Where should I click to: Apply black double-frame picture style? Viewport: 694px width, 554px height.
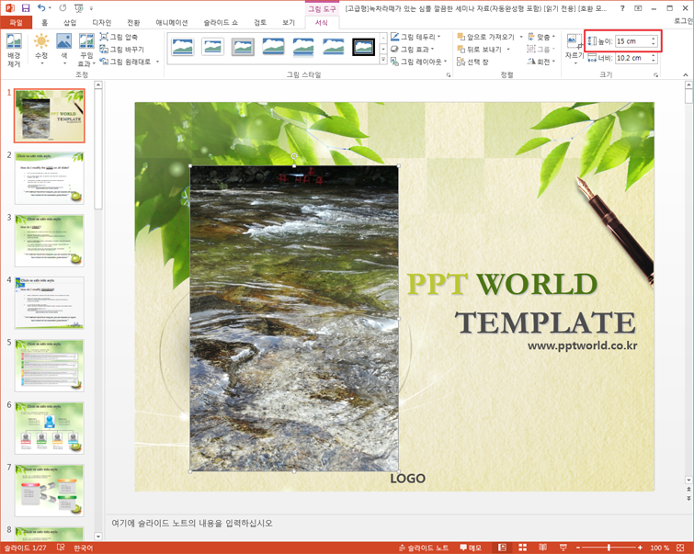tap(363, 47)
